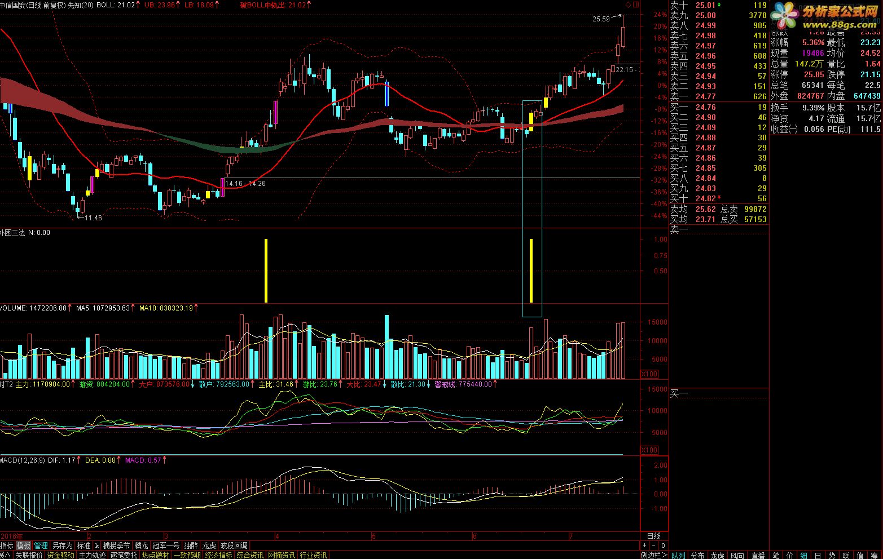
Task: Click the X100 marker in 主力 indicator panel
Action: [x=649, y=450]
